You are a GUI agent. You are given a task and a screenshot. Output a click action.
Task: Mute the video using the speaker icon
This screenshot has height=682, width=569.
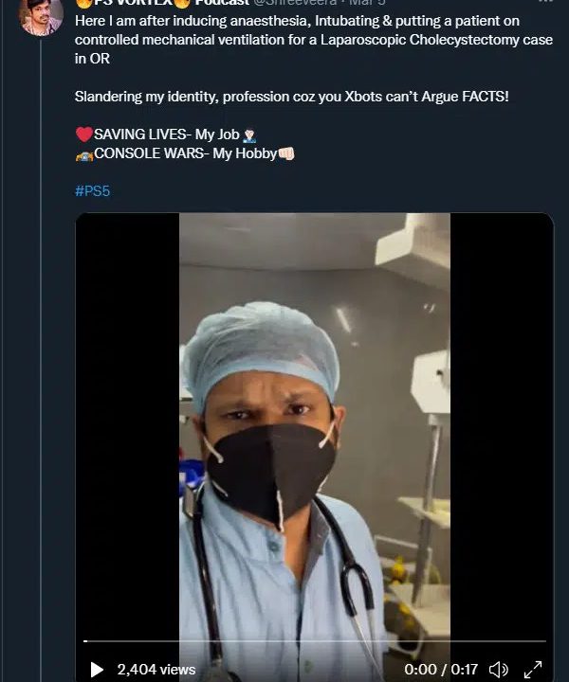[498, 669]
